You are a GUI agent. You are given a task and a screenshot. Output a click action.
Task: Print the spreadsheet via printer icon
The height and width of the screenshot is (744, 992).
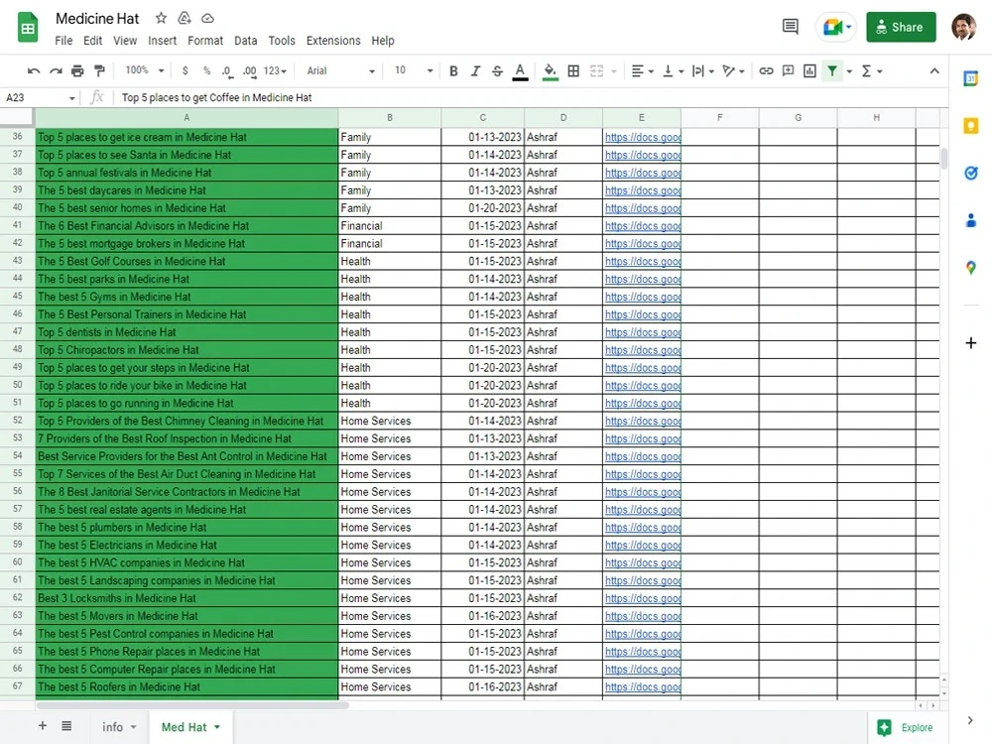(x=77, y=70)
